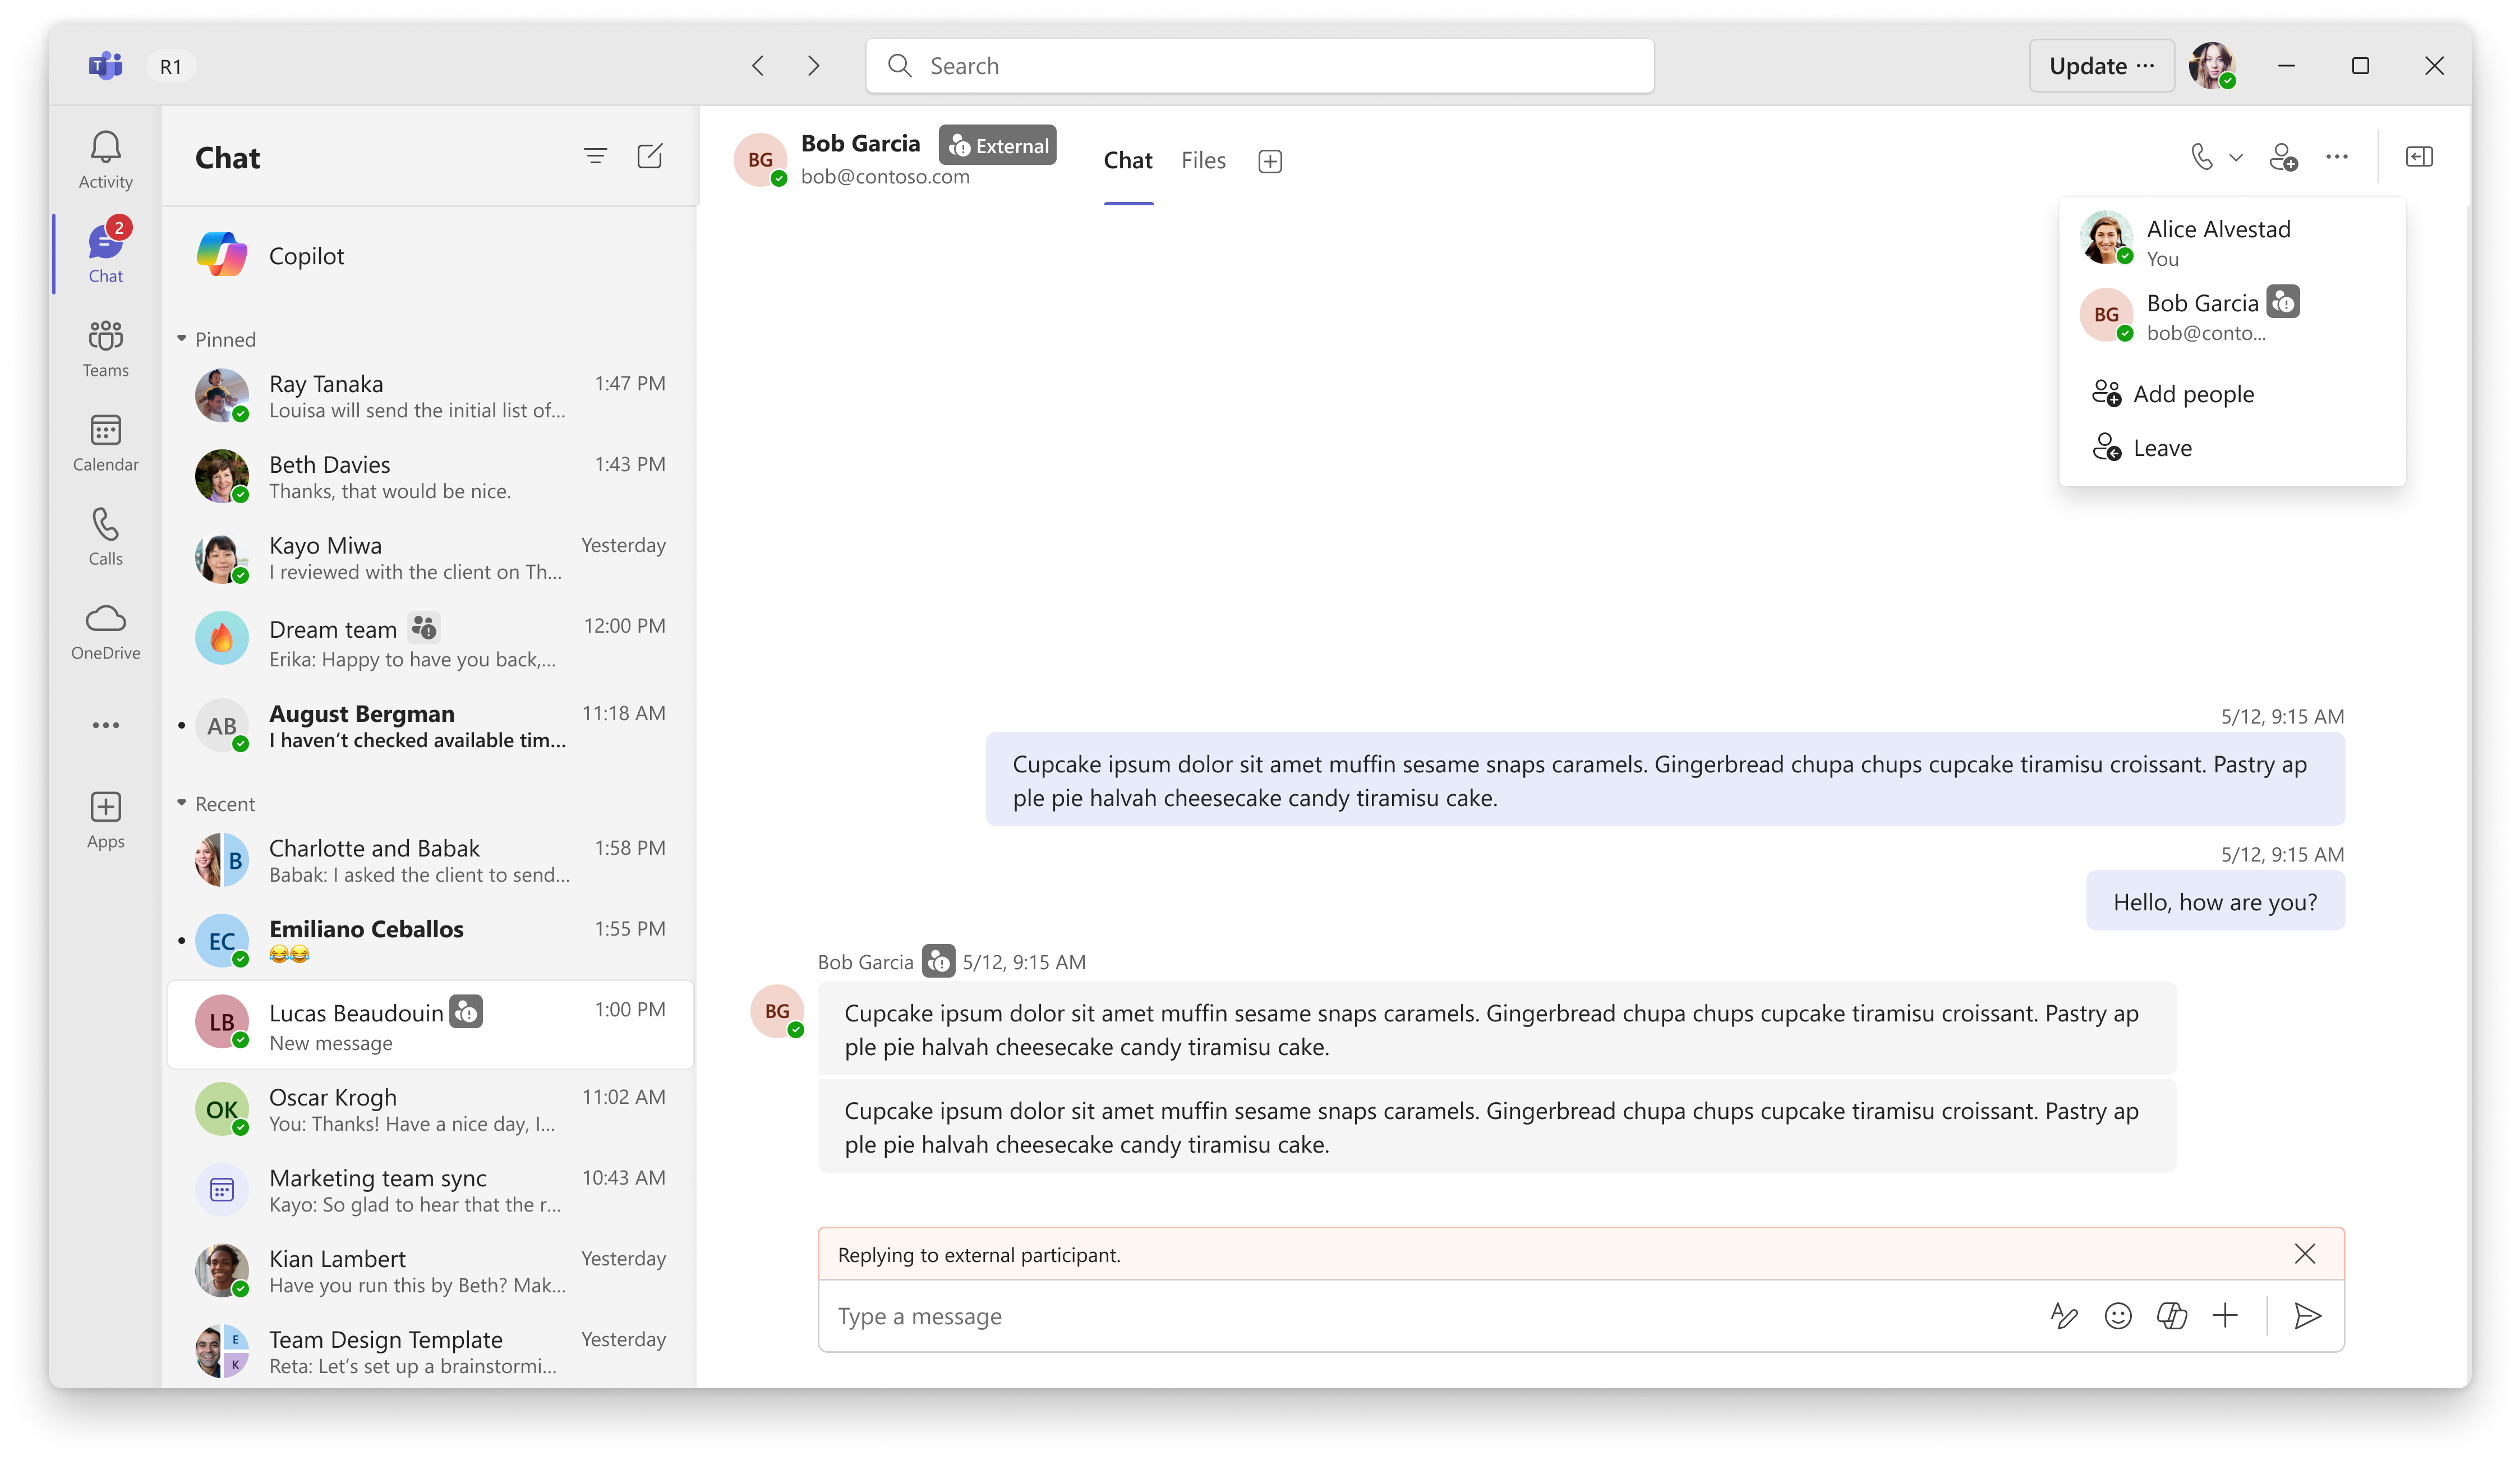Toggle the open-in-side-pane icon
2520x1460 pixels.
(2418, 157)
